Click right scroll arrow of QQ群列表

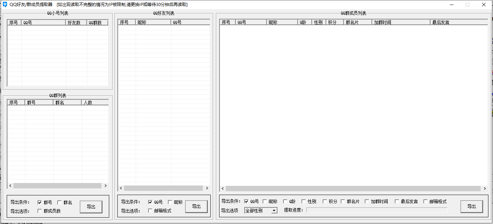tap(105, 185)
